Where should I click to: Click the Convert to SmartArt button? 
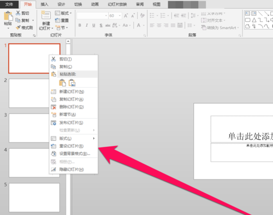tap(219, 28)
